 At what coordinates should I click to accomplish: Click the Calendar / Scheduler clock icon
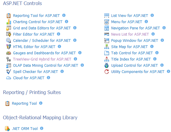[x=9, y=41]
